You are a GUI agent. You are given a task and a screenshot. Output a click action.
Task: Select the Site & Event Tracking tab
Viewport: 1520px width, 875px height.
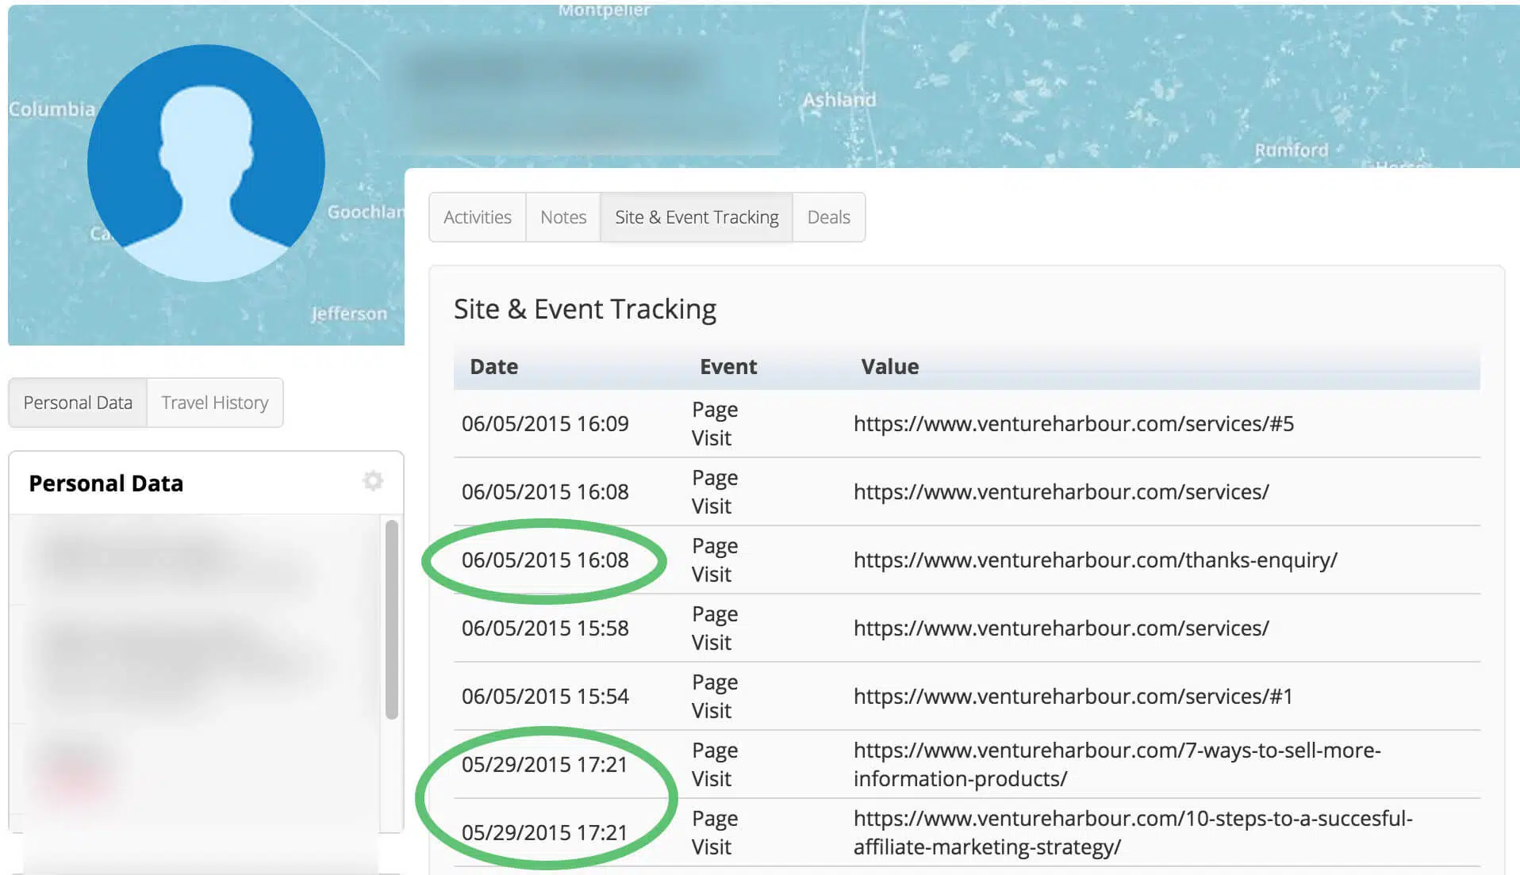tap(697, 217)
